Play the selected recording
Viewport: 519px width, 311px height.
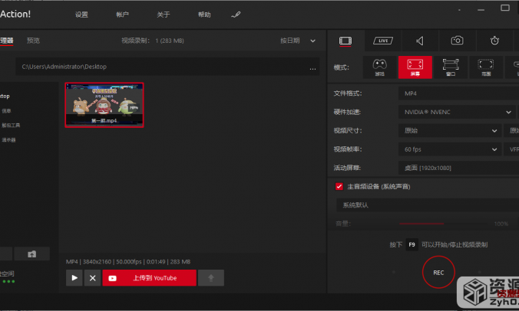[x=74, y=278]
